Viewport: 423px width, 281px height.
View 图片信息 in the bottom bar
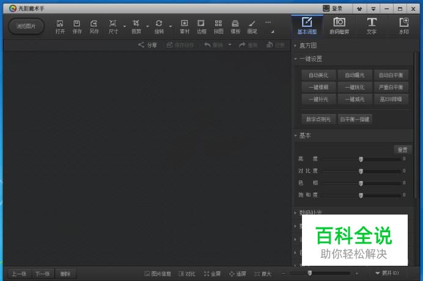[158, 274]
